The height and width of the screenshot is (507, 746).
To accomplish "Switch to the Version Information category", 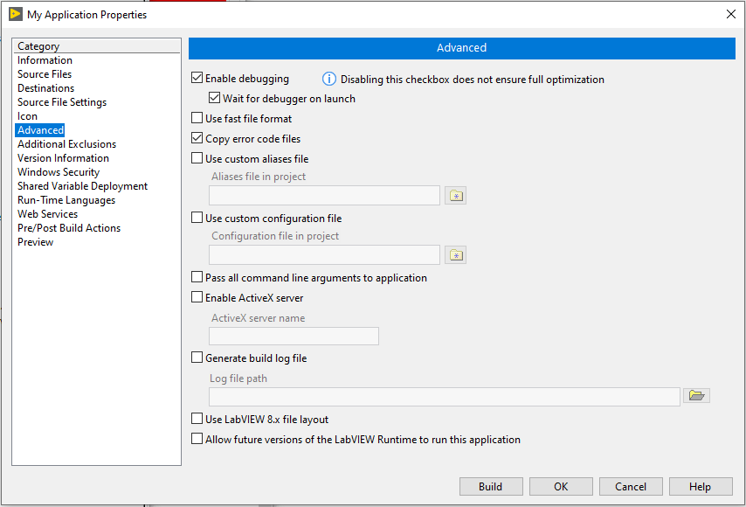I will tap(62, 157).
